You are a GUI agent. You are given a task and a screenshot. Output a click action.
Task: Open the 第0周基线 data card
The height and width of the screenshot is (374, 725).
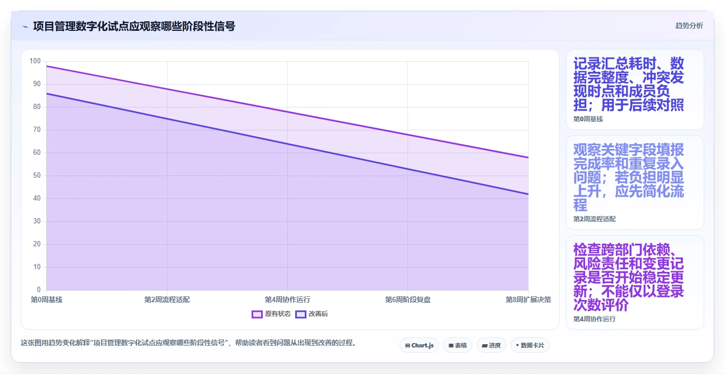point(635,89)
